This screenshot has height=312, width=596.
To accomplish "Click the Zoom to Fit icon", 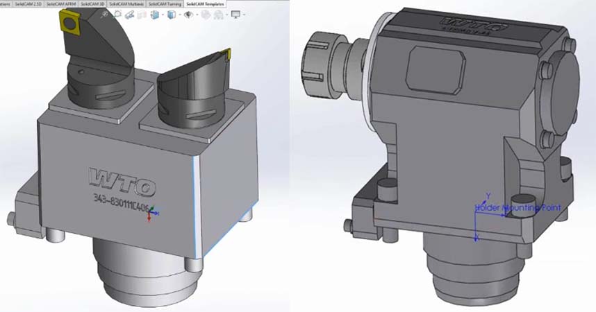I will (x=106, y=15).
